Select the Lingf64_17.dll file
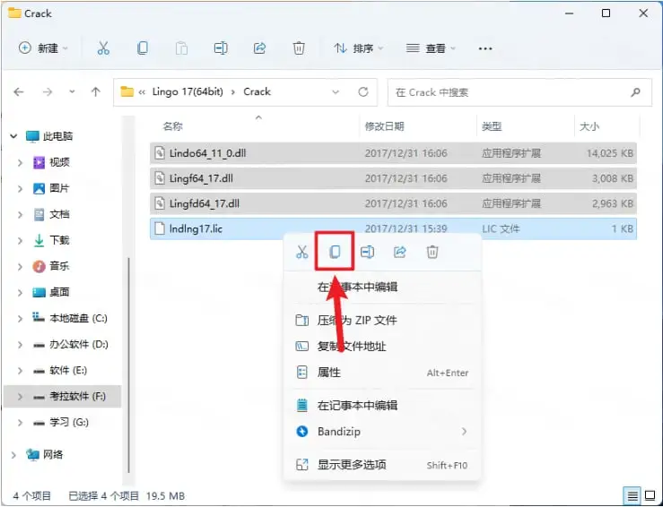This screenshot has width=663, height=507. pos(393,178)
